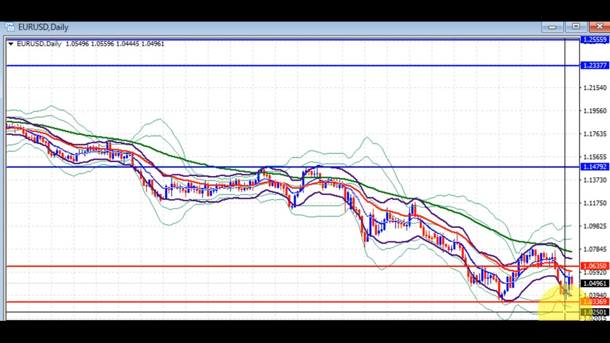Select the red horizontal line at 1.03369
Viewport: 610px width, 343px height.
(292, 302)
